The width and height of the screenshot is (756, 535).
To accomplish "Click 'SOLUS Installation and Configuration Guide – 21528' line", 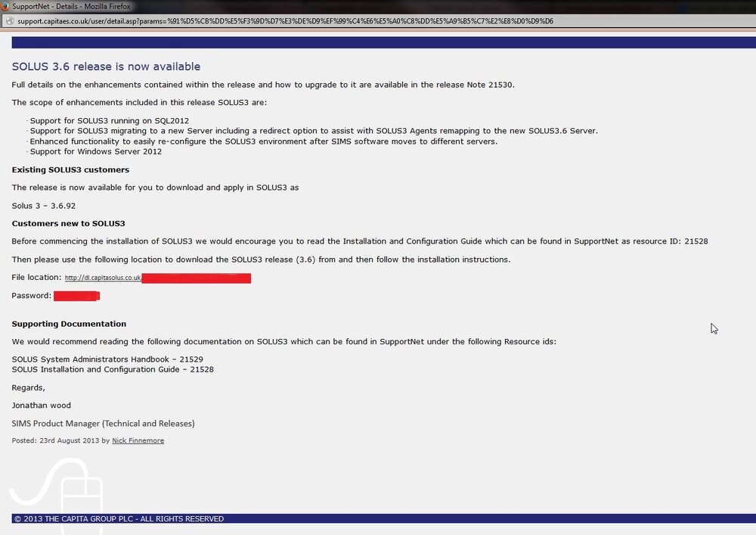I will [113, 369].
